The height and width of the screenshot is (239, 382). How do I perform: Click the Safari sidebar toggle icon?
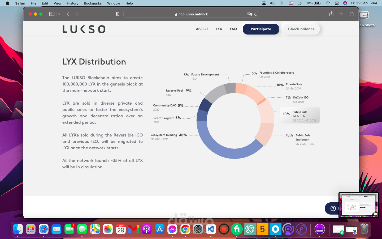52,14
